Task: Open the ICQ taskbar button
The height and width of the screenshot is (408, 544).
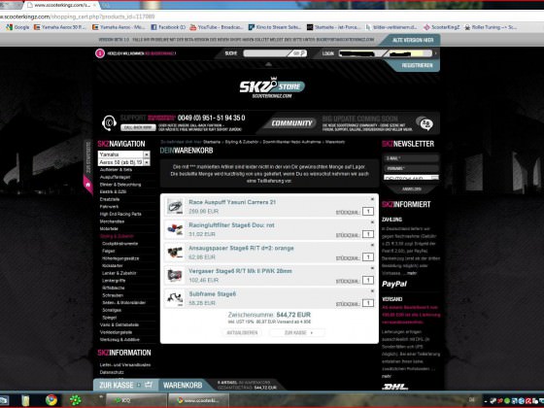Action: pyautogui.click(x=136, y=400)
